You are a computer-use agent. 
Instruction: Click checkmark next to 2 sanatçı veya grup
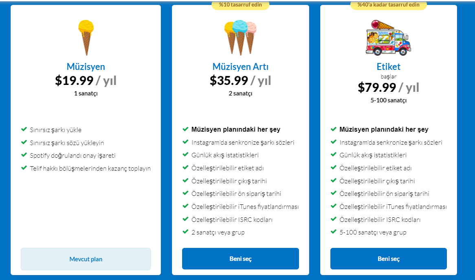[x=185, y=232]
